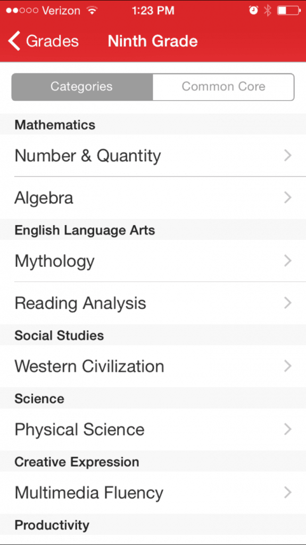The height and width of the screenshot is (545, 306).
Task: Open the Reading Analysis category
Action: 153,303
